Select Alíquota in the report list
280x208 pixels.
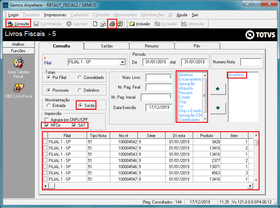click(x=186, y=88)
